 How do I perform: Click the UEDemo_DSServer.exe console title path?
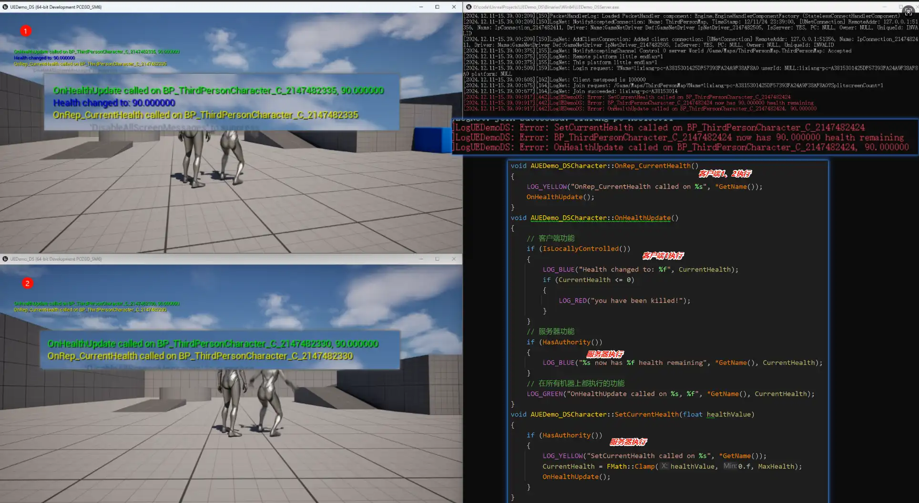click(x=546, y=7)
